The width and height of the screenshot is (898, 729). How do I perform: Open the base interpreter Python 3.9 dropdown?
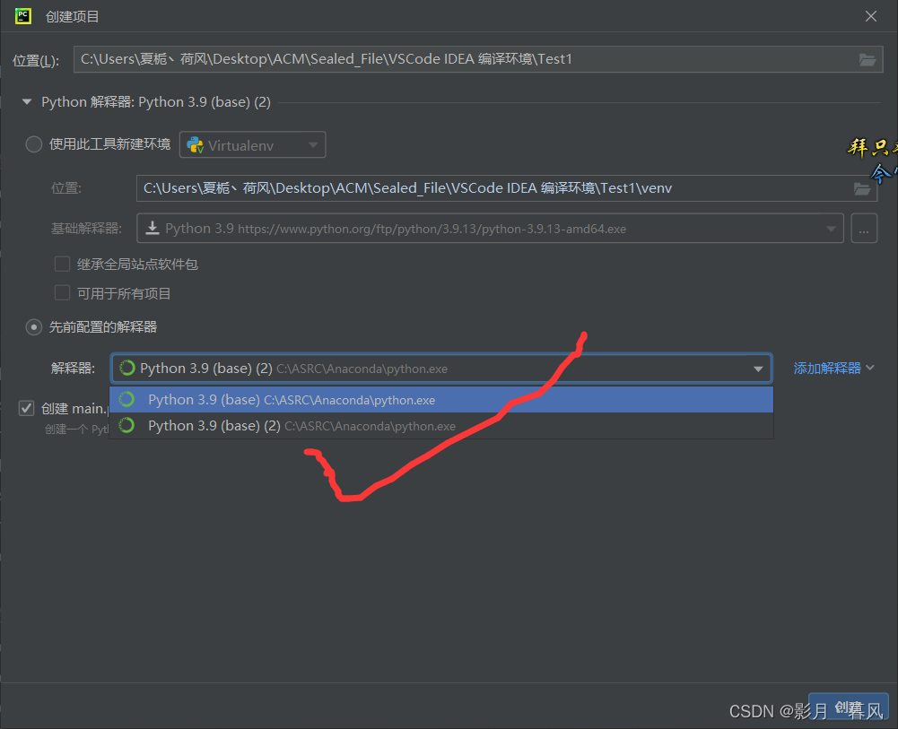(x=490, y=229)
